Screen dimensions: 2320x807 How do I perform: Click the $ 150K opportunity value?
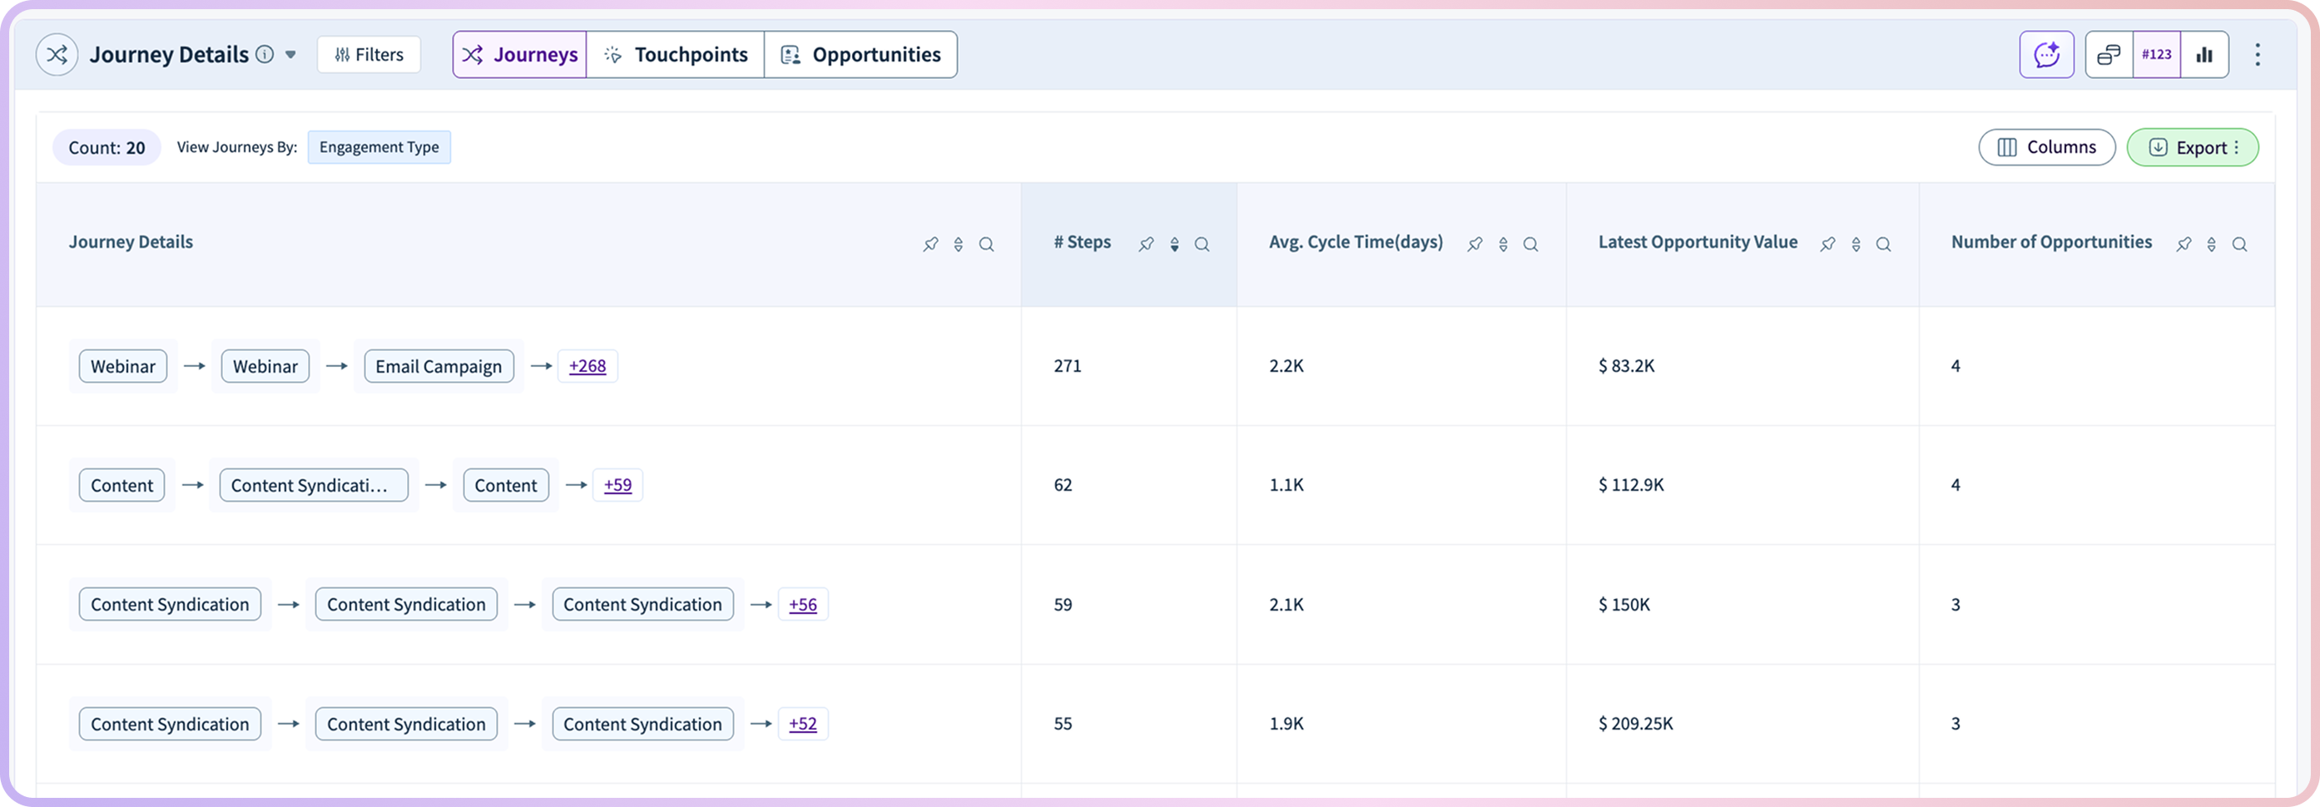tap(1624, 604)
